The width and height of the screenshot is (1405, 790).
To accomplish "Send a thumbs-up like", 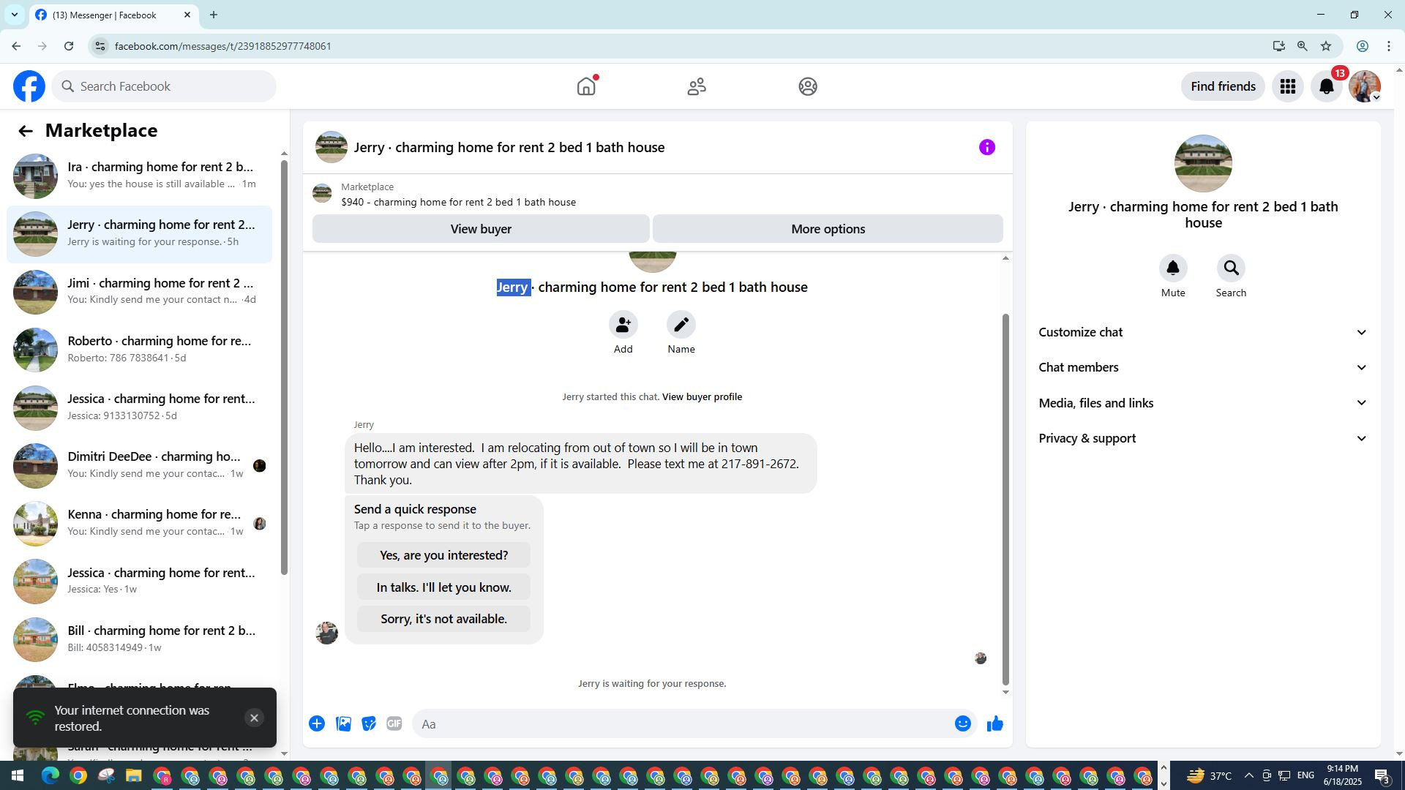I will pyautogui.click(x=995, y=724).
